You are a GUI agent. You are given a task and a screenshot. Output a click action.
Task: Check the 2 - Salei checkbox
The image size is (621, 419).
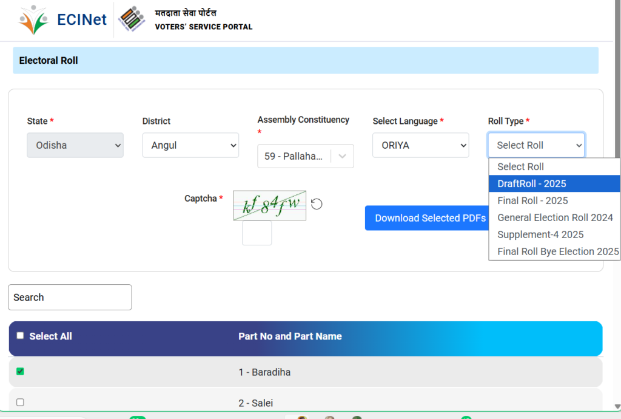(20, 402)
